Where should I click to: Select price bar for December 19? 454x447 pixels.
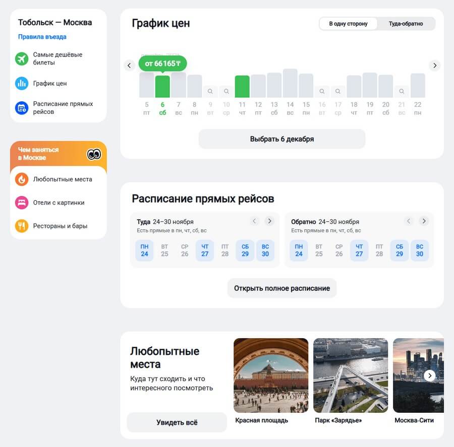point(370,85)
